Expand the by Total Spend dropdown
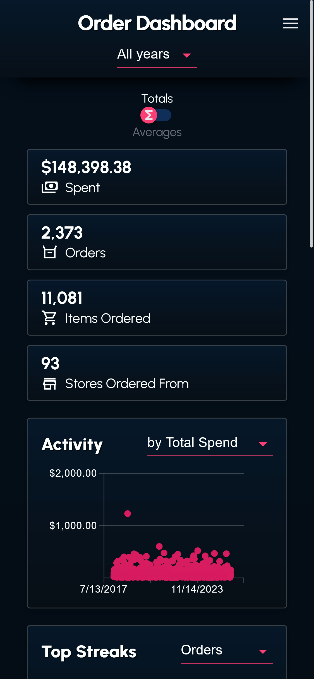This screenshot has height=679, width=314. [210, 443]
